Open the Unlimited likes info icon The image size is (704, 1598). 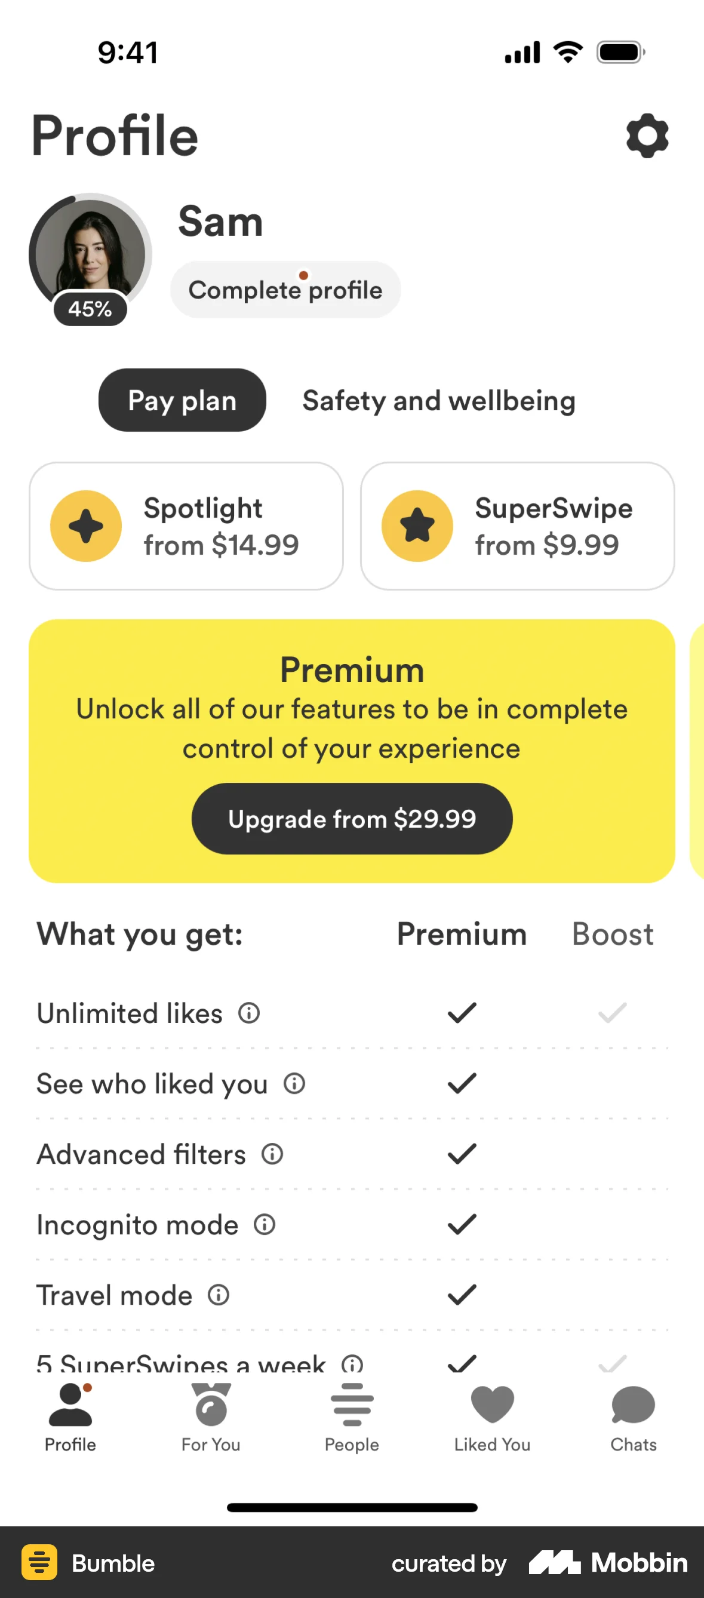248,1012
